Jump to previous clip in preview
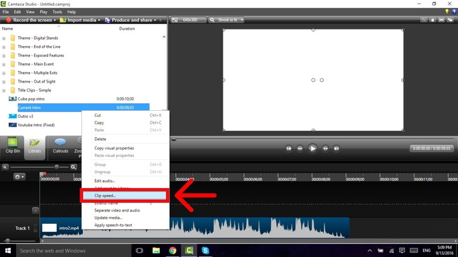This screenshot has height=257, width=458. (x=289, y=148)
